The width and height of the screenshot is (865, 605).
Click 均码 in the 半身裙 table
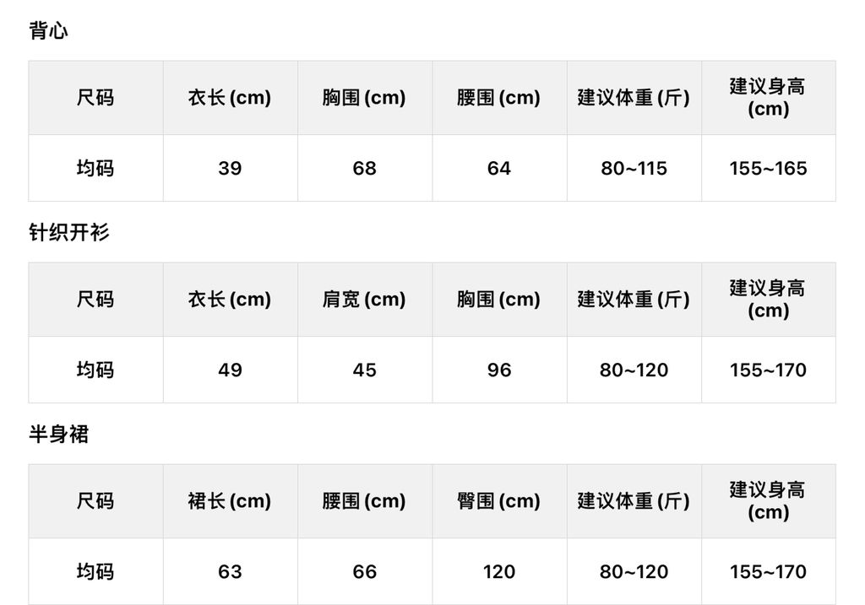[95, 572]
